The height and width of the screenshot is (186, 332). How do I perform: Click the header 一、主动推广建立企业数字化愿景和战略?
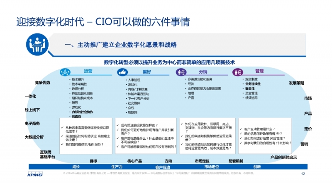point(121,45)
